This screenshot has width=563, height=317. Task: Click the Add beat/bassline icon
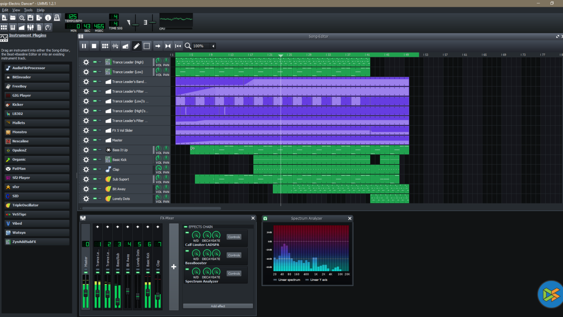pos(105,46)
